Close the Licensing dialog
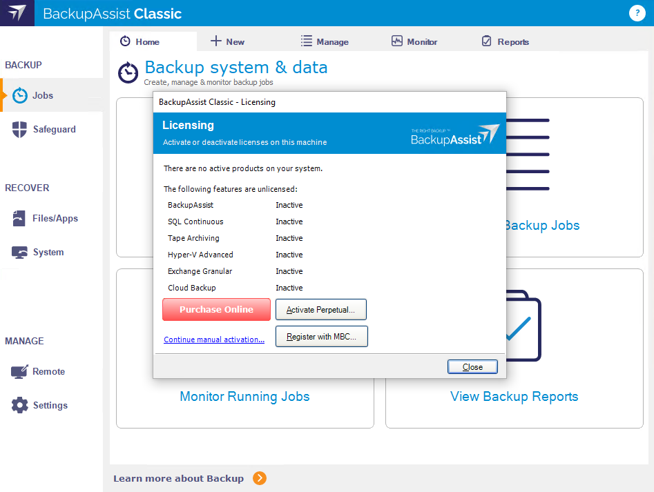This screenshot has width=654, height=492. [x=472, y=366]
